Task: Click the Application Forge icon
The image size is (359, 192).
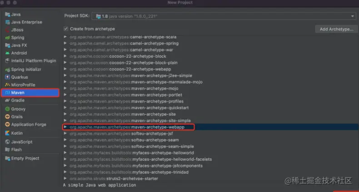Action: [7, 124]
